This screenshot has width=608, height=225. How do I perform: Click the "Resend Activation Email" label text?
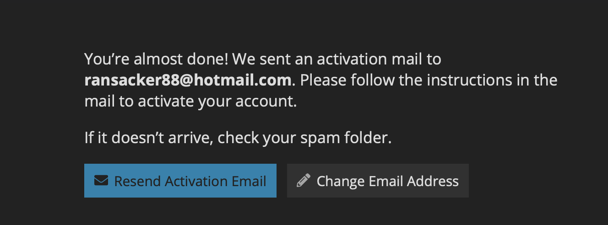point(190,181)
